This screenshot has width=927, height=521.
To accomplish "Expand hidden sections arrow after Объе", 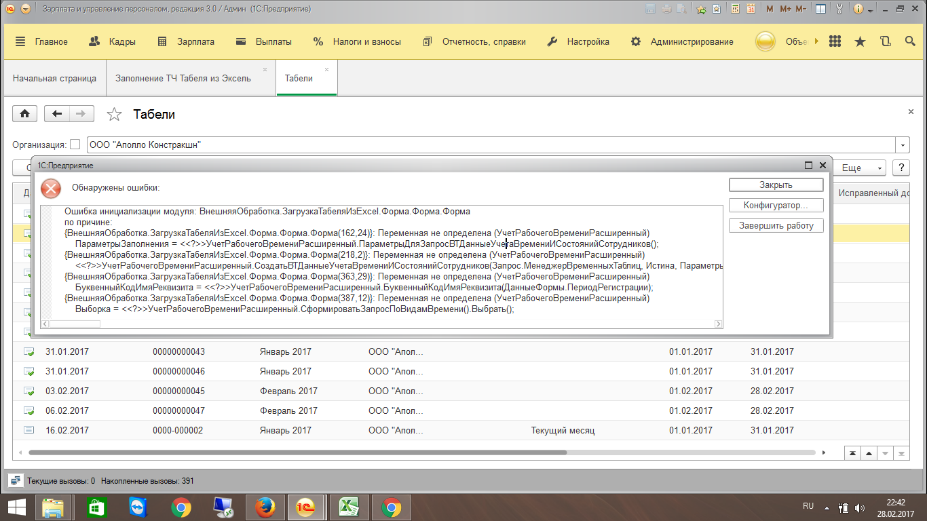I will click(816, 41).
